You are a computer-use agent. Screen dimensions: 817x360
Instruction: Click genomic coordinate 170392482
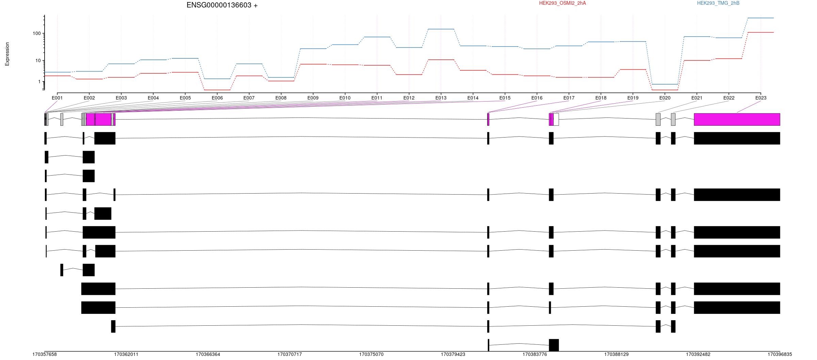click(x=698, y=354)
